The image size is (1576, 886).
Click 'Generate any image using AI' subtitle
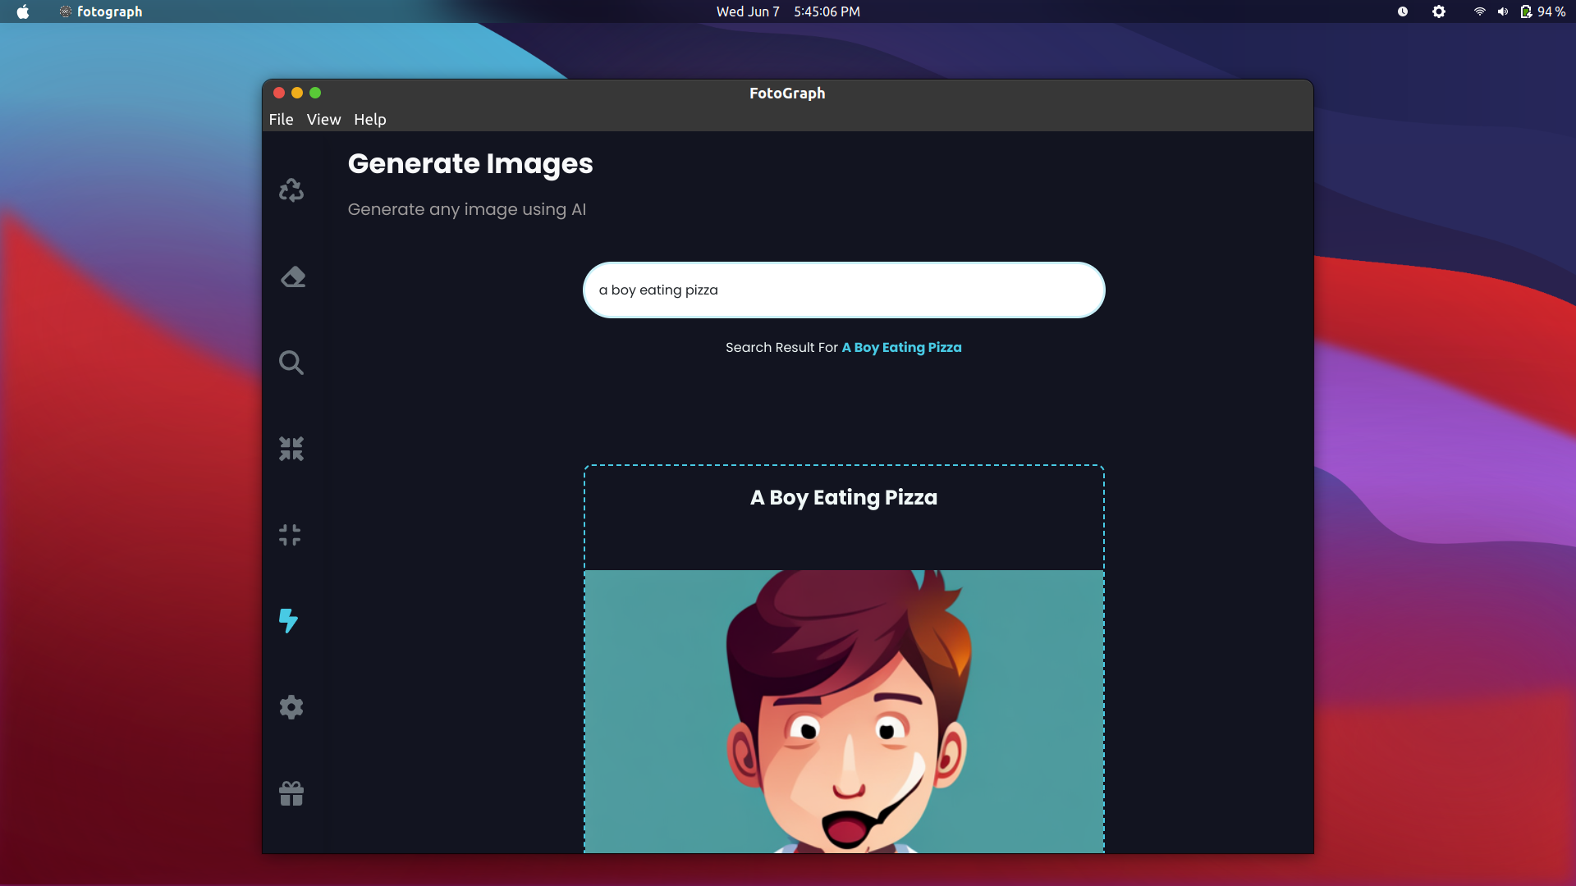[466, 209]
